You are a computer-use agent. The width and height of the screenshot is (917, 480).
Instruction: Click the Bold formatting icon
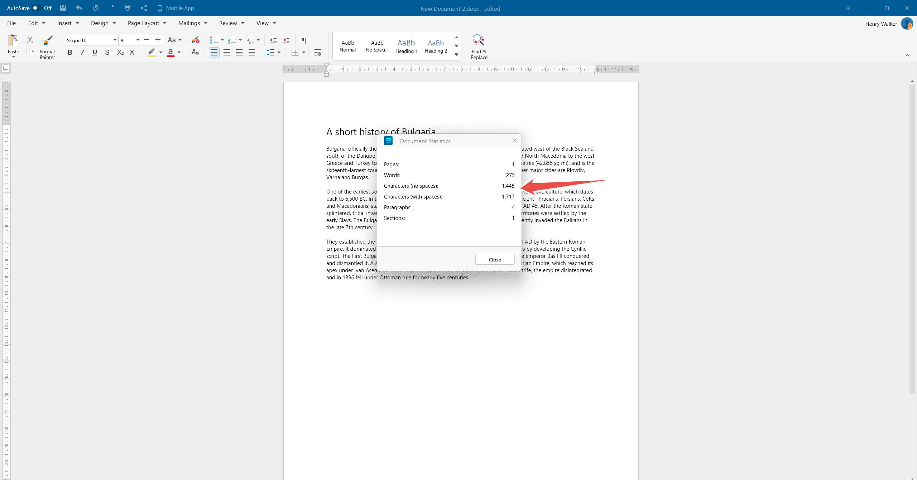(x=70, y=53)
